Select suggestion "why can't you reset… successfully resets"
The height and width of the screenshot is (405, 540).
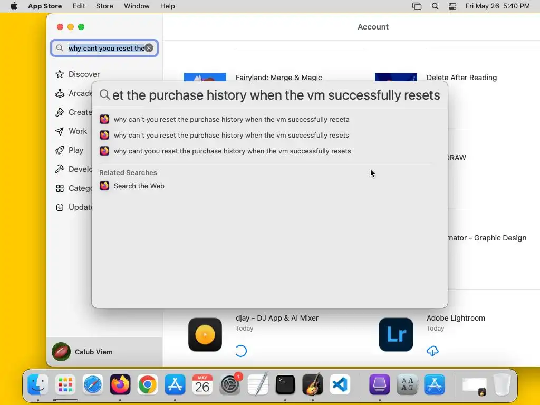231,136
